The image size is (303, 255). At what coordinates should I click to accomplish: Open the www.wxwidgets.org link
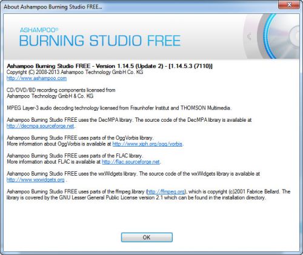pos(36,180)
